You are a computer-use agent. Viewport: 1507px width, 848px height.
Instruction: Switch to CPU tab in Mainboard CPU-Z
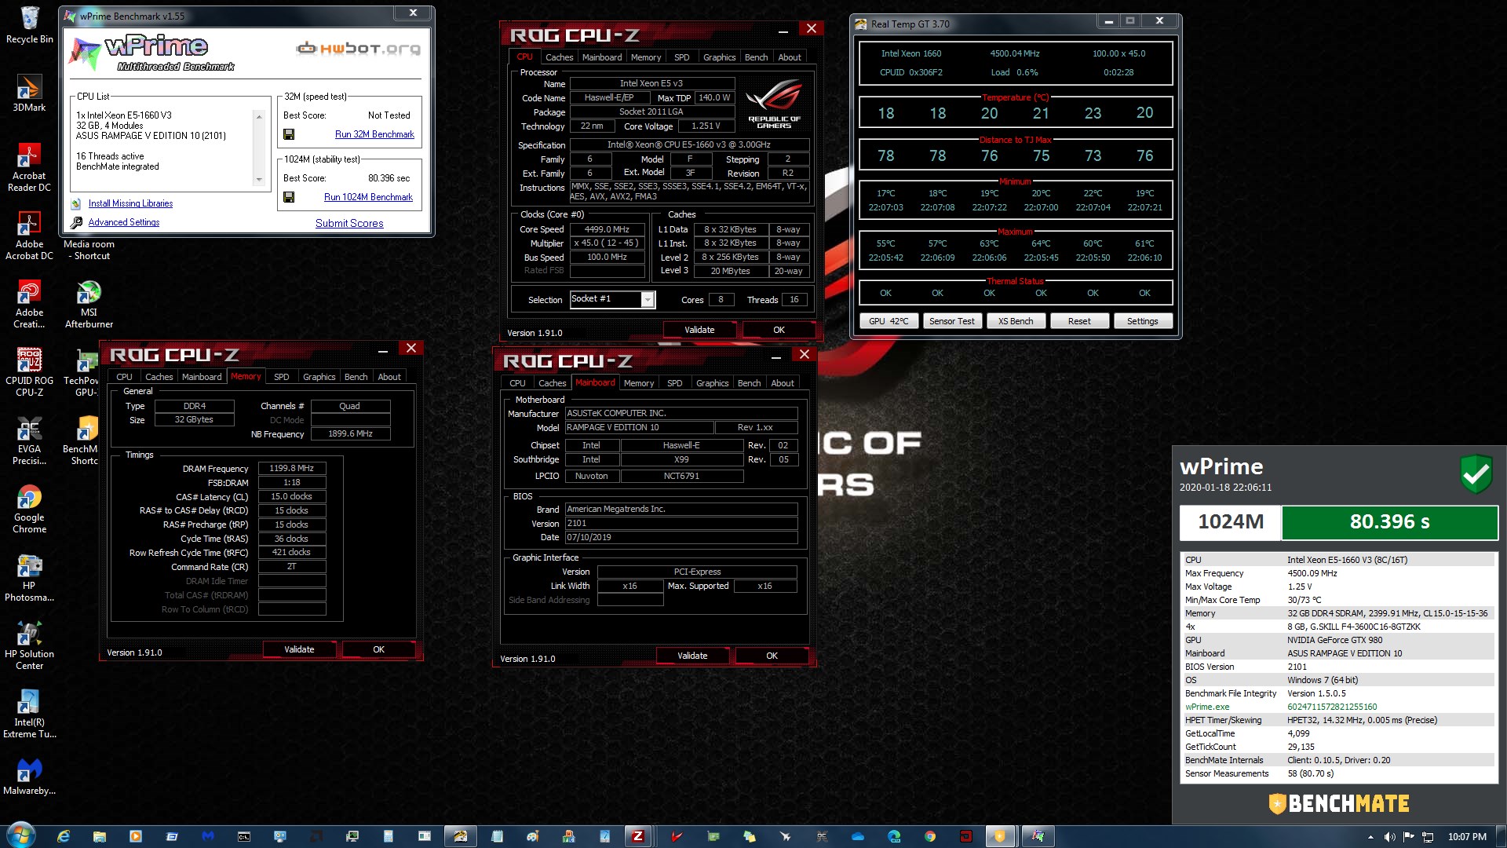517,383
